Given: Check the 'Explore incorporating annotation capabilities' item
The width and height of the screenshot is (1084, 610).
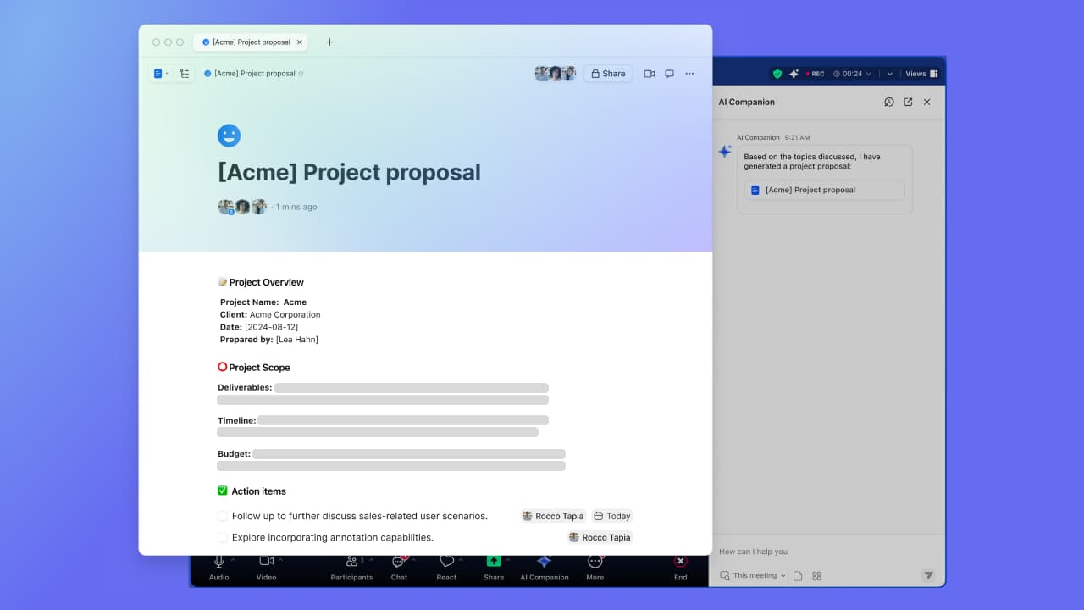Looking at the screenshot, I should coord(223,537).
